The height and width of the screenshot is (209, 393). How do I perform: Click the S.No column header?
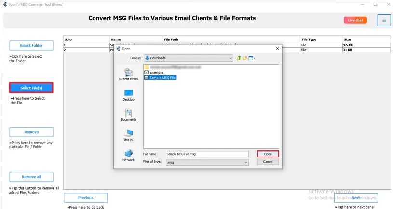86,39
